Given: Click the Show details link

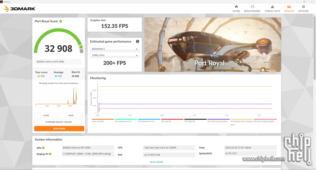Looking at the screenshot, I should click(x=157, y=162).
